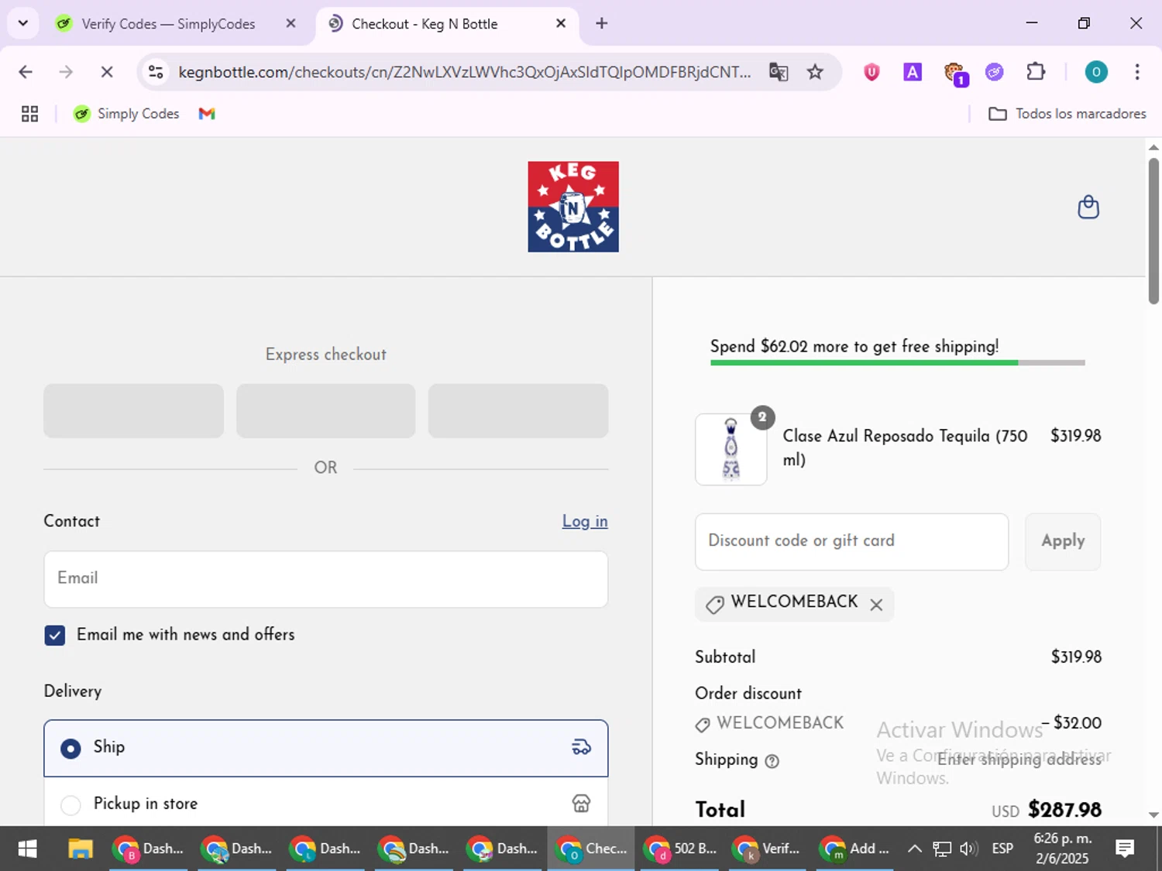The image size is (1162, 871).
Task: Open the Windows notification center
Action: click(1125, 849)
